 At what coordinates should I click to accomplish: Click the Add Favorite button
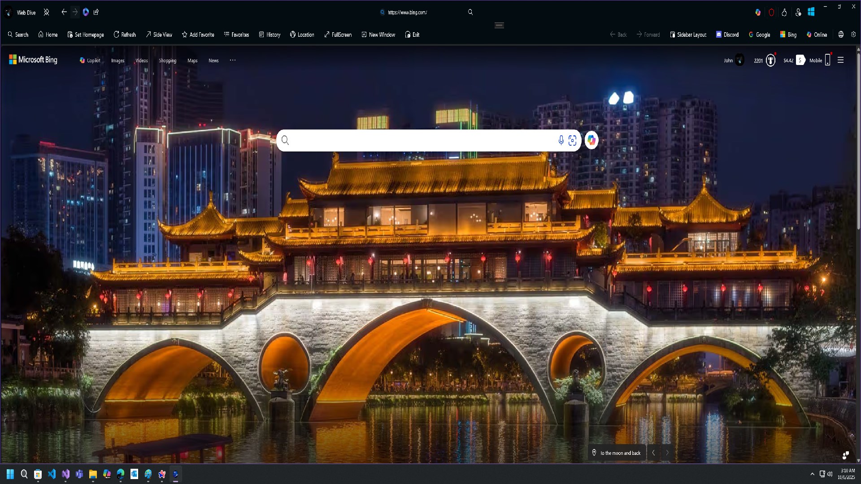[x=198, y=35]
